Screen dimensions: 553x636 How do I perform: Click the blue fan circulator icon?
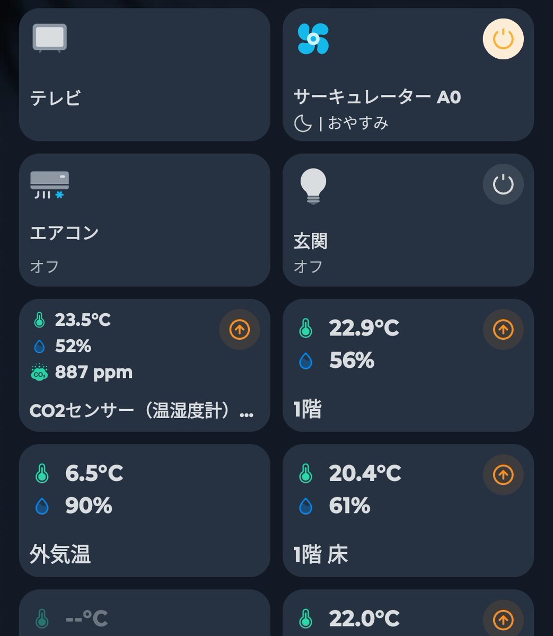(313, 39)
